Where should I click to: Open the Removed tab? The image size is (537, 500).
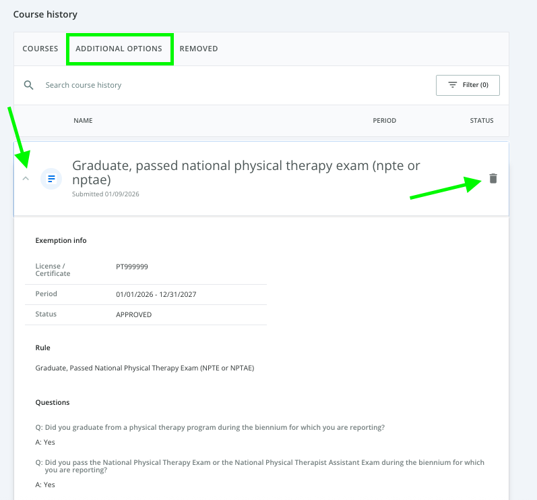[198, 49]
